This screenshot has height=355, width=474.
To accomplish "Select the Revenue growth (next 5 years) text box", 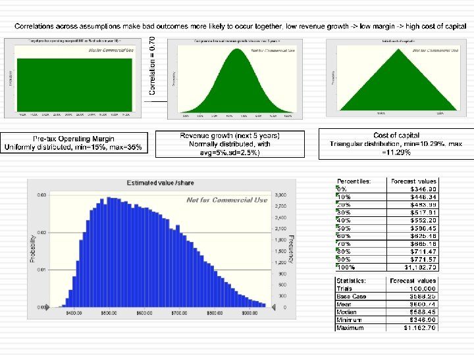I will pyautogui.click(x=230, y=144).
